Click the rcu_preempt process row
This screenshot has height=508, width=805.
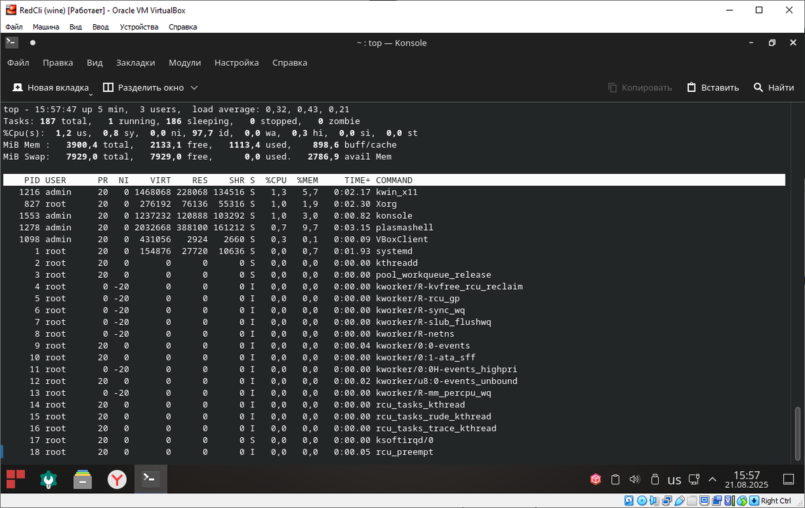[x=394, y=452]
